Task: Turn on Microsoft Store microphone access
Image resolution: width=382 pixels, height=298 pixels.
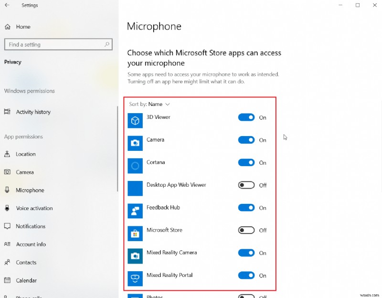Action: (x=245, y=230)
